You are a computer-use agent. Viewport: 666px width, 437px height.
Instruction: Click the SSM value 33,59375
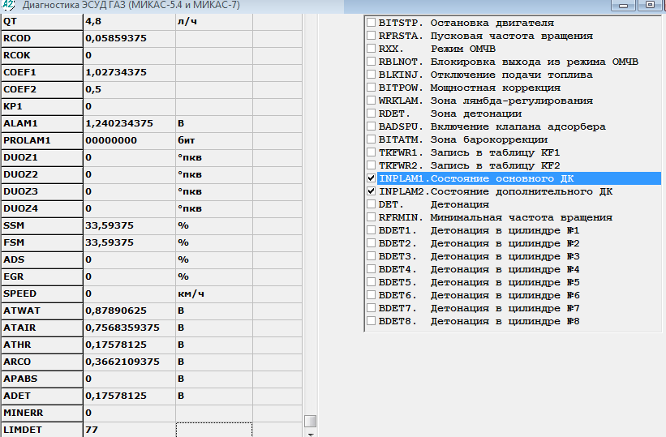coord(129,225)
